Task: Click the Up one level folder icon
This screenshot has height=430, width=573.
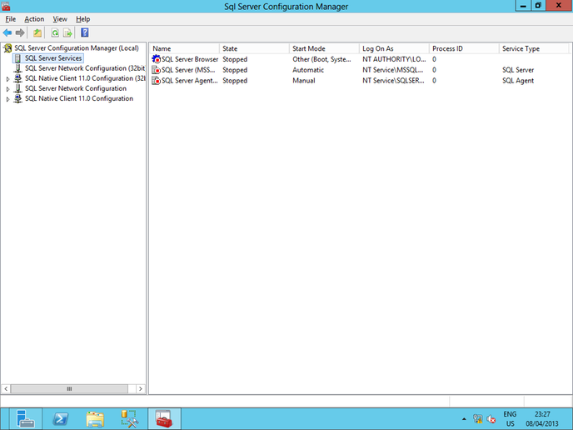Action: pos(37,32)
